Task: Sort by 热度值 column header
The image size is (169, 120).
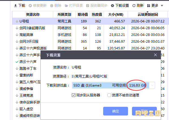Action: pos(97,14)
